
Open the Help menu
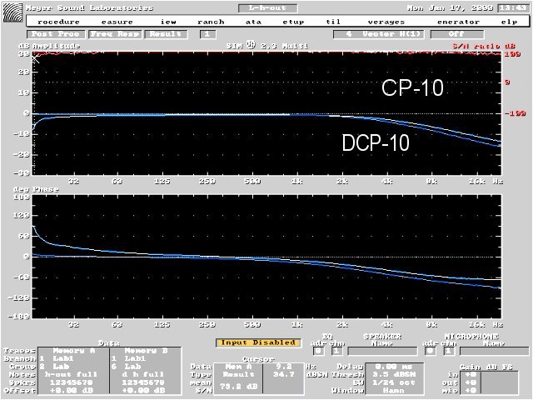[x=509, y=22]
